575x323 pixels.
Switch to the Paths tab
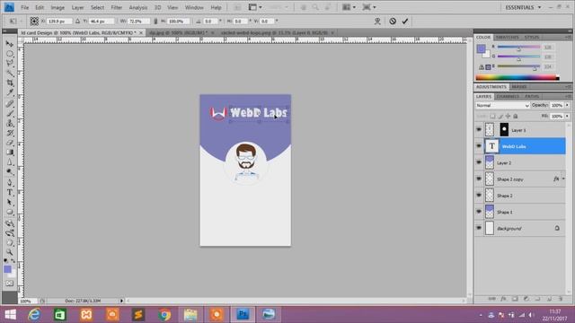click(x=532, y=96)
